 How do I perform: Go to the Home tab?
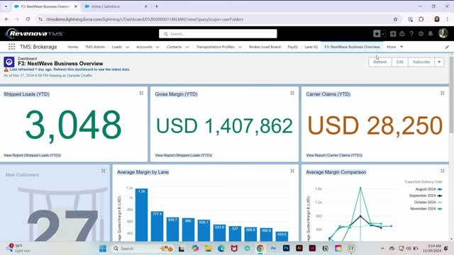[72, 47]
